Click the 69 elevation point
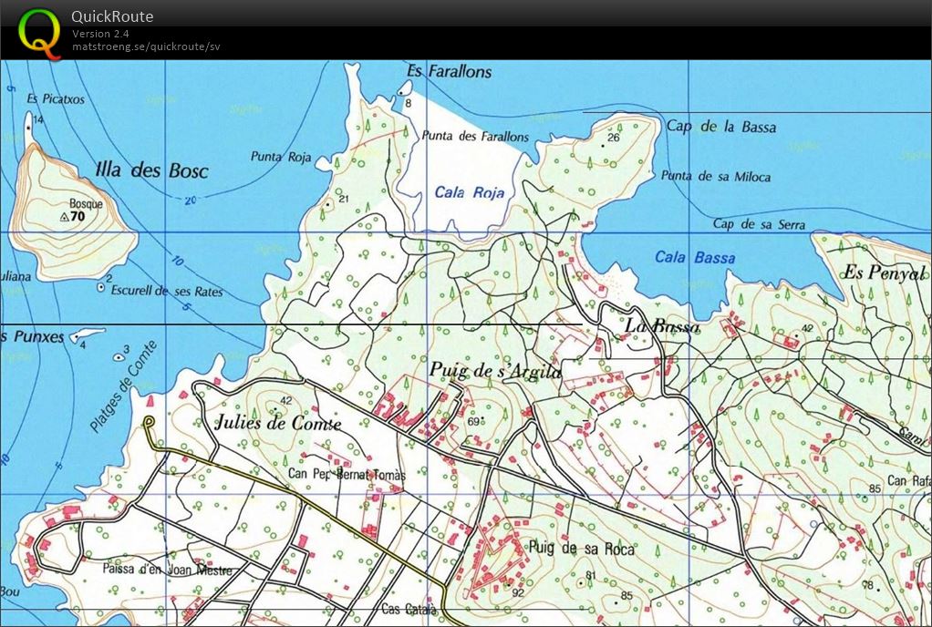The image size is (932, 627). point(475,422)
